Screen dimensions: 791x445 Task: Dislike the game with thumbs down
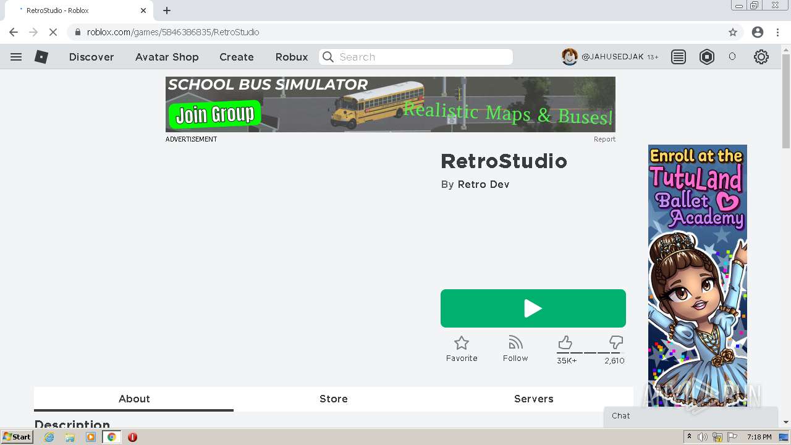615,342
